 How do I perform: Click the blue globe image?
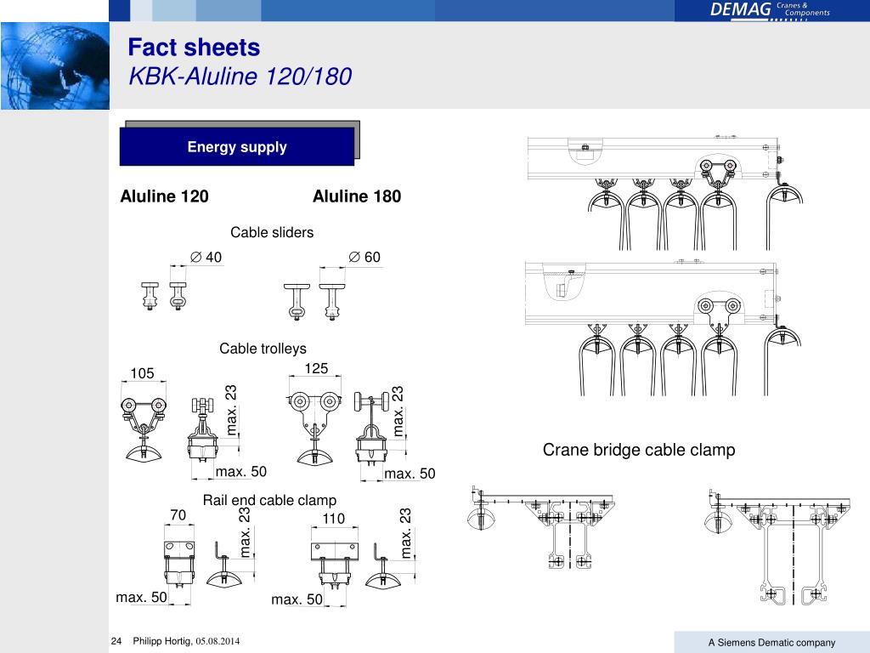[x=55, y=65]
